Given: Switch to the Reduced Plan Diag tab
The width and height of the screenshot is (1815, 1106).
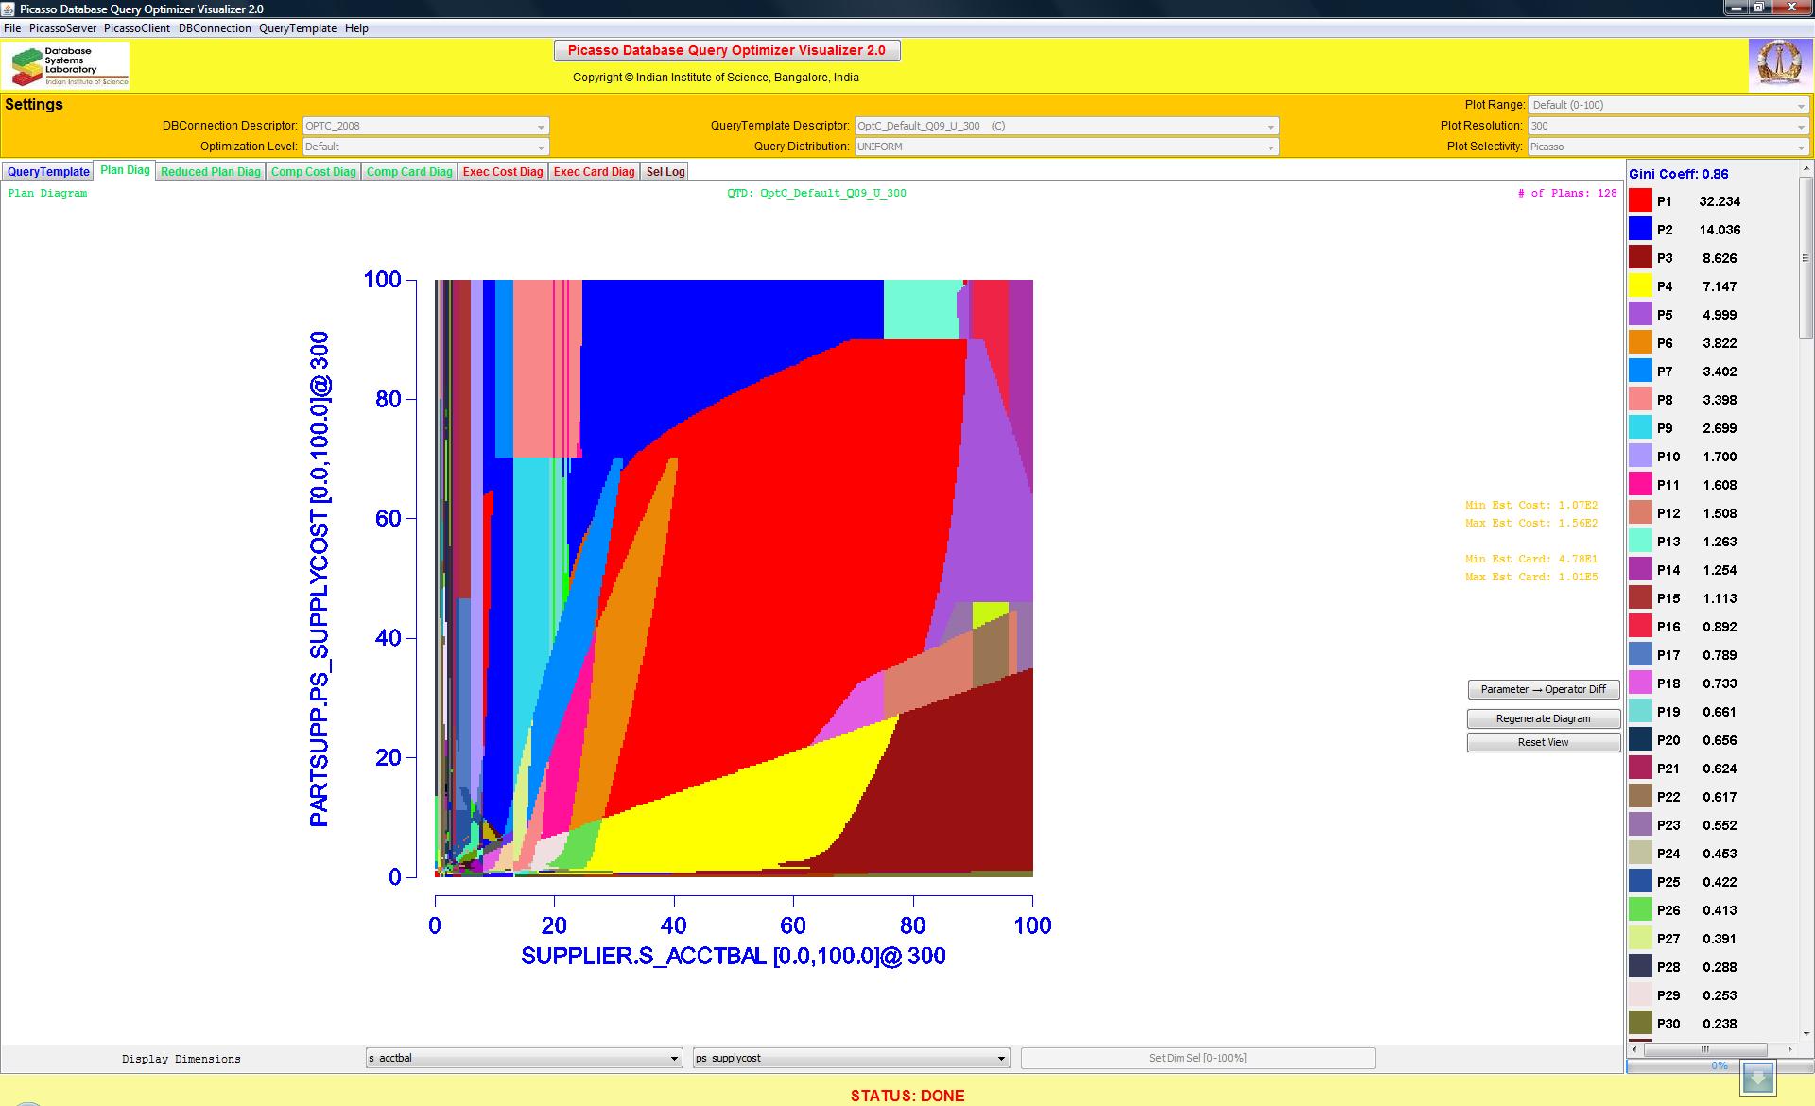Looking at the screenshot, I should pos(210,172).
